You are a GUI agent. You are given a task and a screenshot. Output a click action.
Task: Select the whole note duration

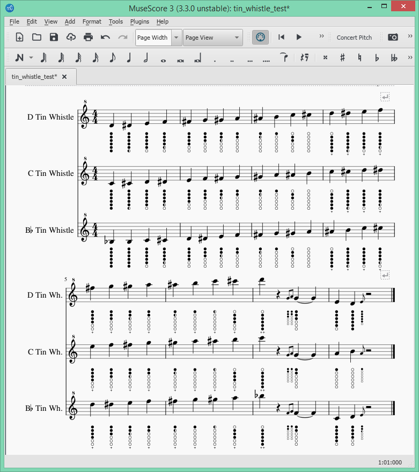click(163, 61)
